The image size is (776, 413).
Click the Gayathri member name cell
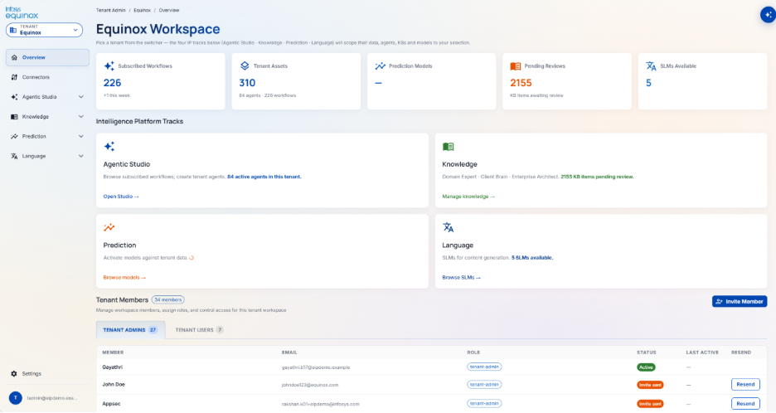pyautogui.click(x=113, y=367)
